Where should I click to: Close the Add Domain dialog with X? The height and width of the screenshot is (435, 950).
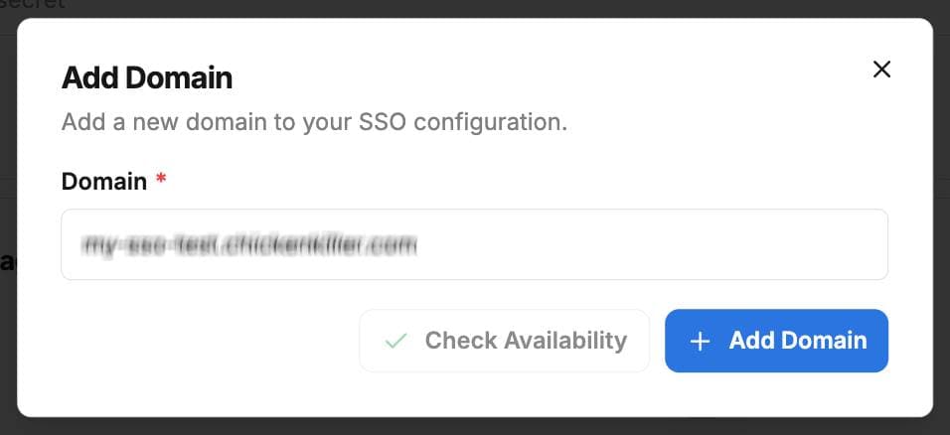(x=881, y=70)
